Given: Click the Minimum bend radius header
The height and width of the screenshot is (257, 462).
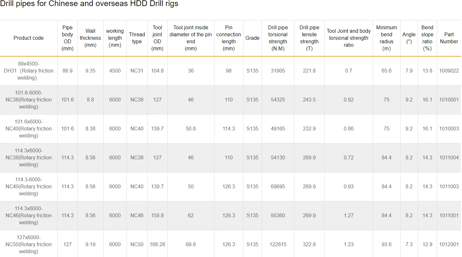Looking at the screenshot, I should click(x=386, y=38).
